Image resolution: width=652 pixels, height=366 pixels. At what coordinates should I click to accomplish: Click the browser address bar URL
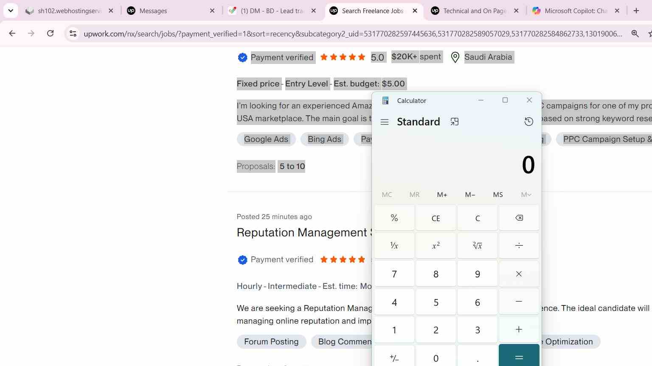353,34
